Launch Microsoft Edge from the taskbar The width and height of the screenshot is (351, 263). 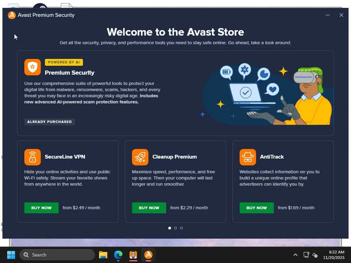point(118,255)
